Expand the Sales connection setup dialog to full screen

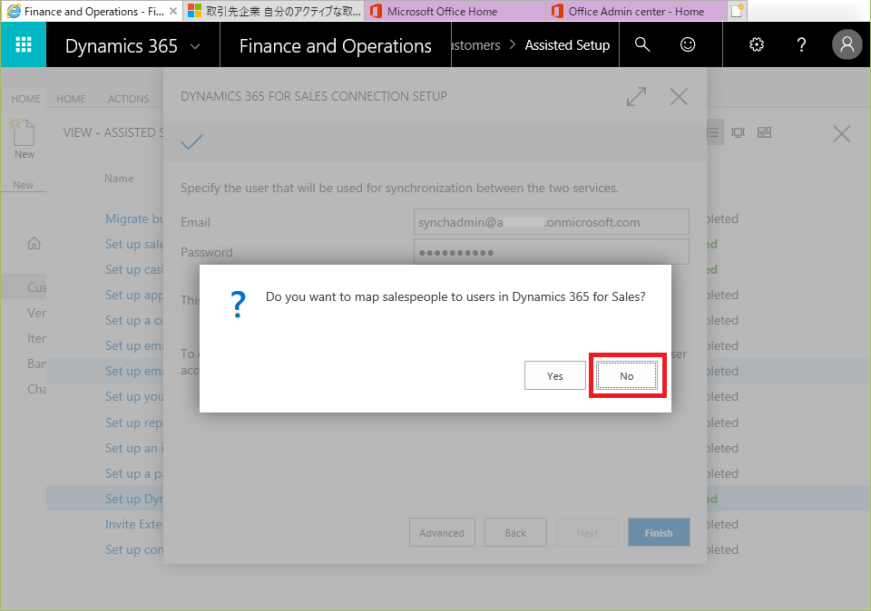(637, 97)
